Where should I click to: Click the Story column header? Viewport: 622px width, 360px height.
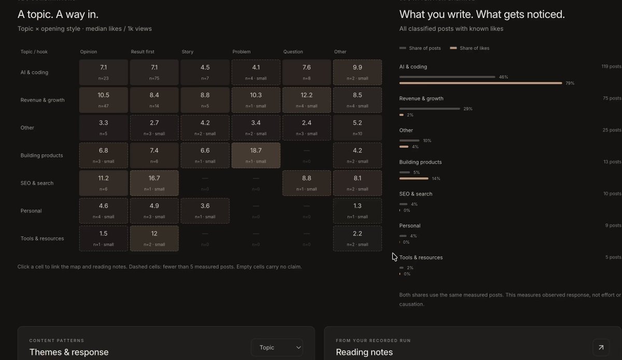[187, 52]
